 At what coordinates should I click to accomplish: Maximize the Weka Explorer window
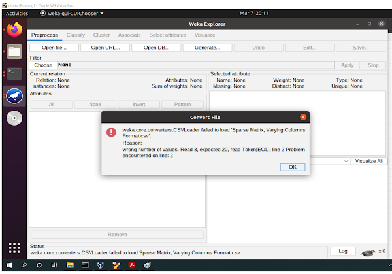(369, 24)
